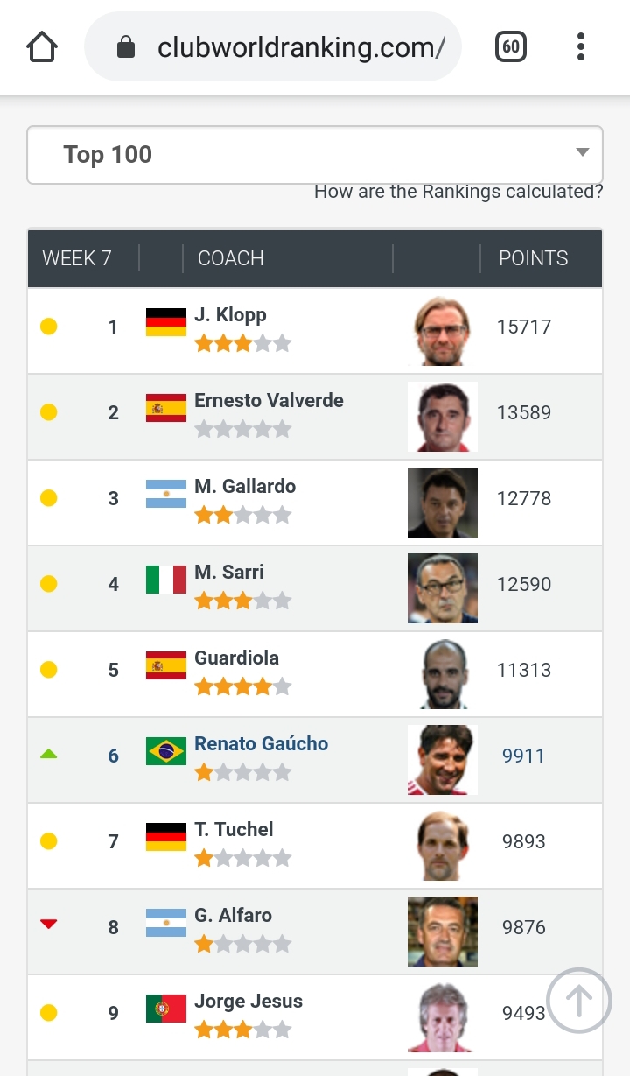
Task: Open the browser three-dot menu
Action: pyautogui.click(x=580, y=46)
